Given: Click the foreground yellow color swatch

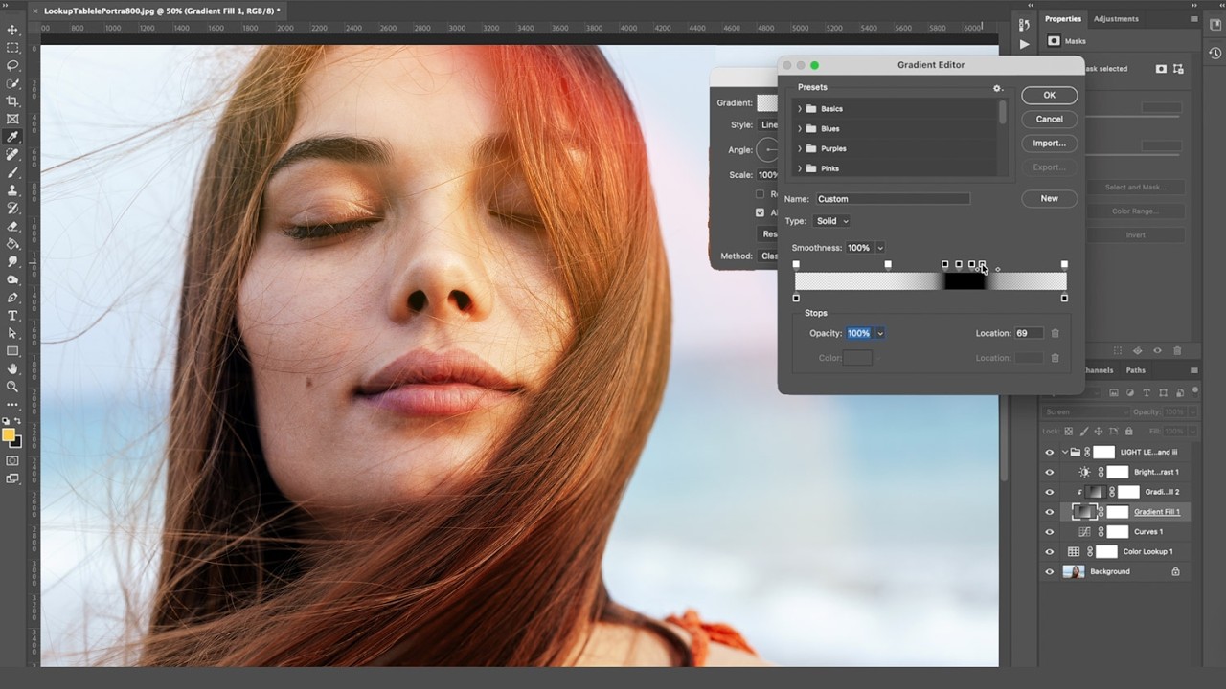Looking at the screenshot, I should click(9, 435).
